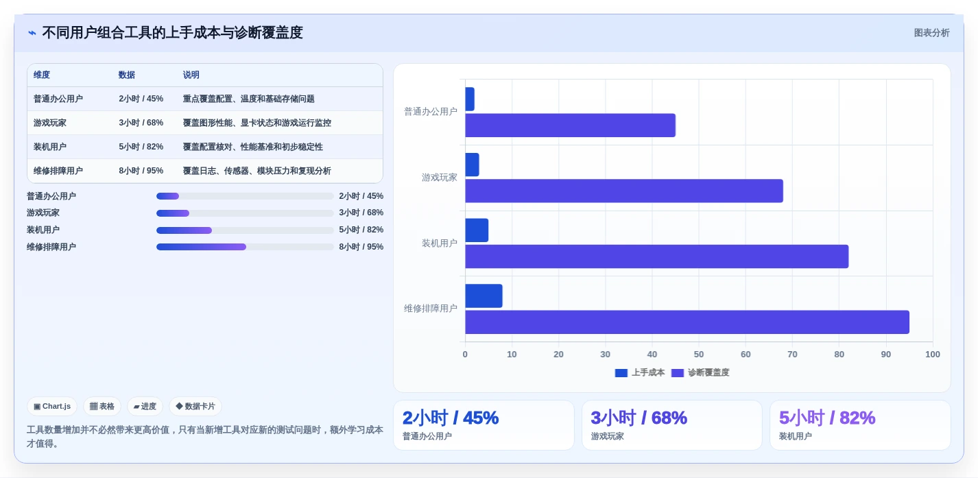
Task: Click the 游戏玩家 progress bar
Action: coord(245,213)
